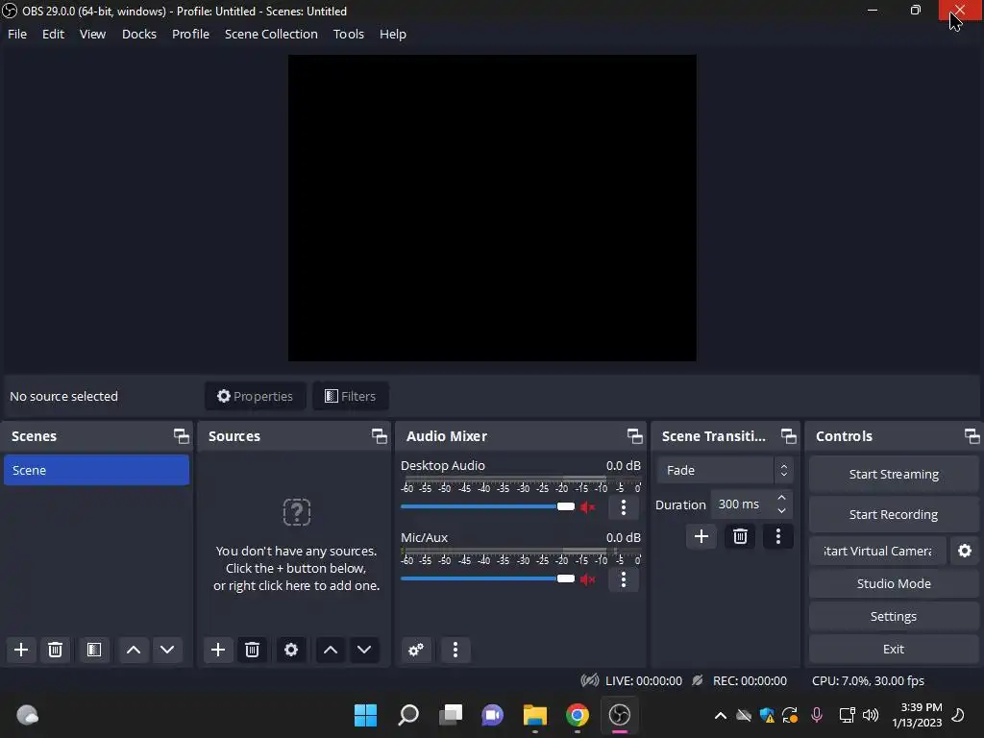984x738 pixels.
Task: Click the Properties button
Action: pos(255,396)
